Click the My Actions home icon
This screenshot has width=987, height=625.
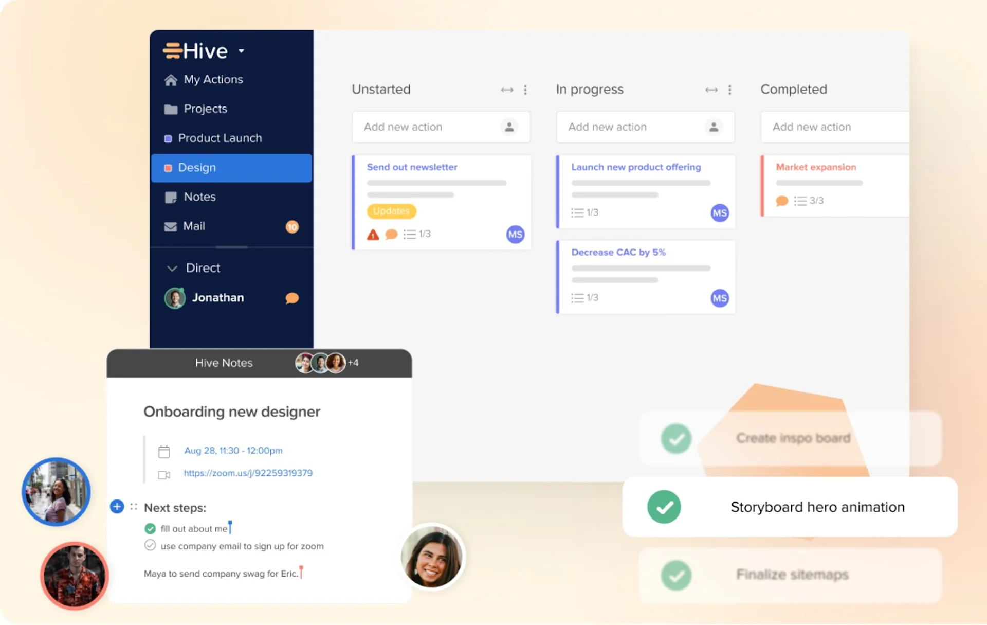tap(171, 79)
